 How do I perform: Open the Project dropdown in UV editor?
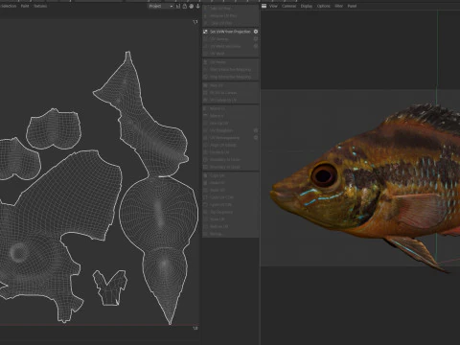pos(161,6)
